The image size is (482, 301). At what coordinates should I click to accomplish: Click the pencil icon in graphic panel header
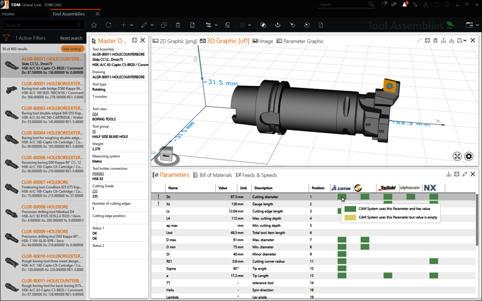click(419, 41)
